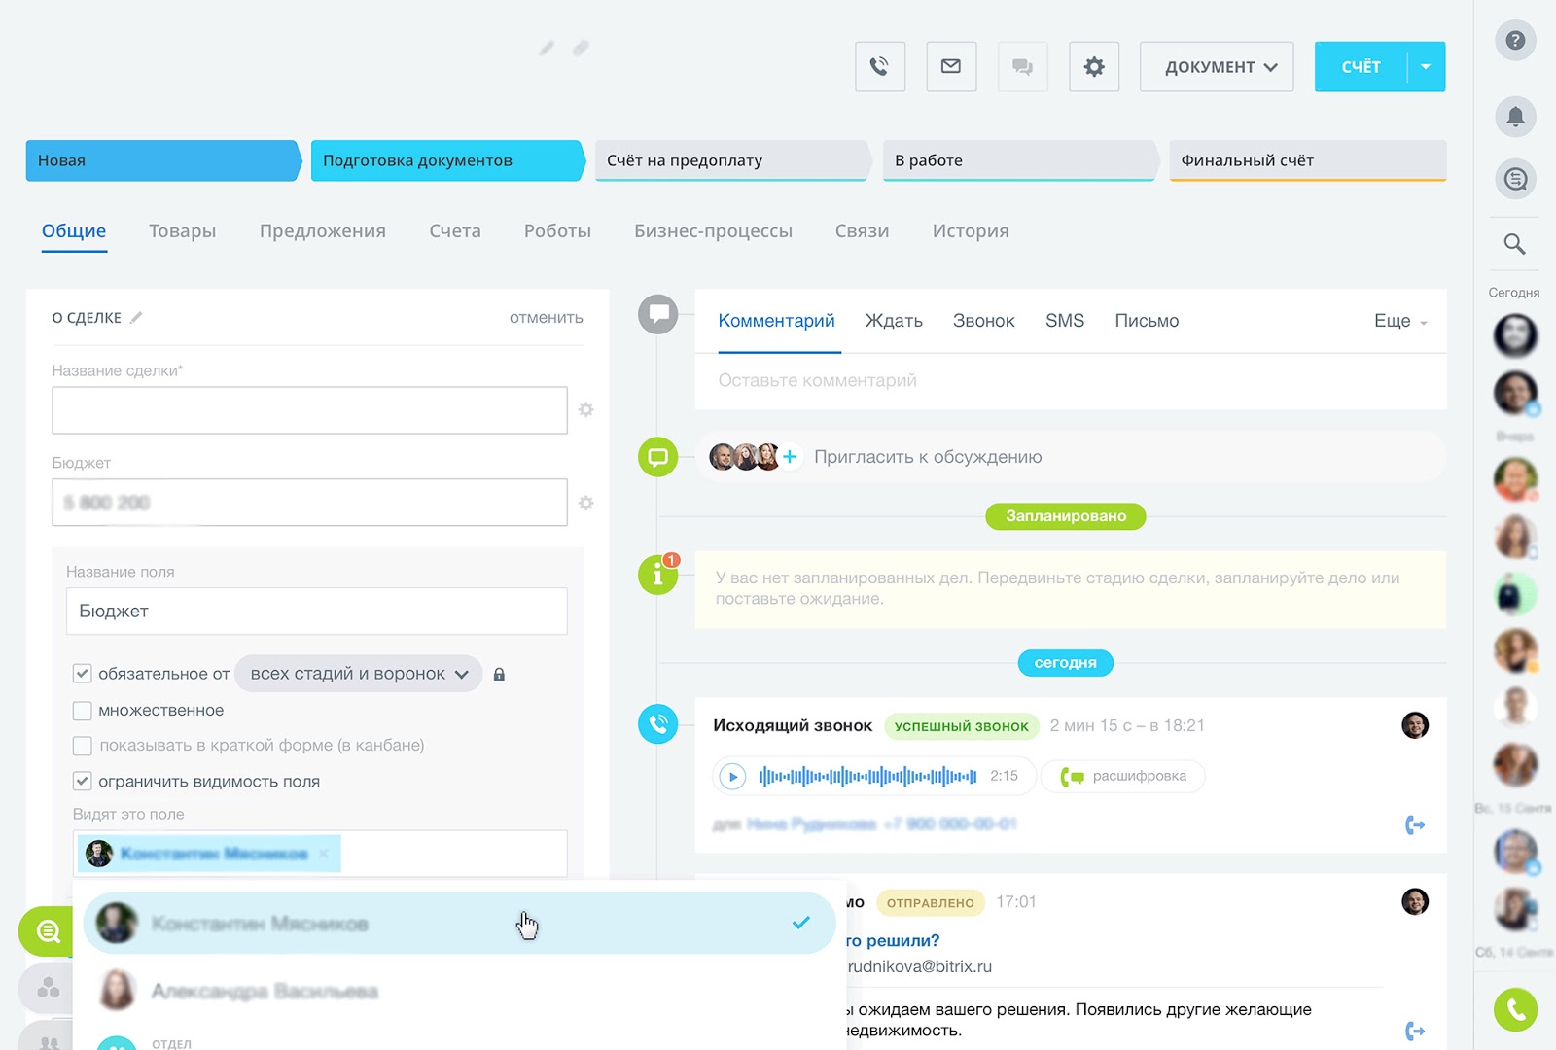The height and width of the screenshot is (1050, 1556).
Task: Click the 'отменить' link
Action: tap(546, 318)
